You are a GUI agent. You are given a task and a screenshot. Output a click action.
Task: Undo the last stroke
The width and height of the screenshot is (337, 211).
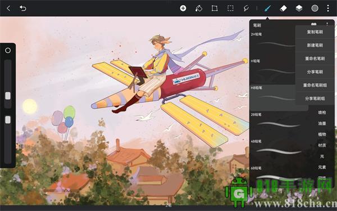(x=23, y=8)
